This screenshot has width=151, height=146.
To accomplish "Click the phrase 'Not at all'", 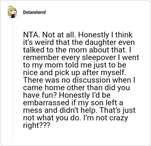I will point(59,35).
